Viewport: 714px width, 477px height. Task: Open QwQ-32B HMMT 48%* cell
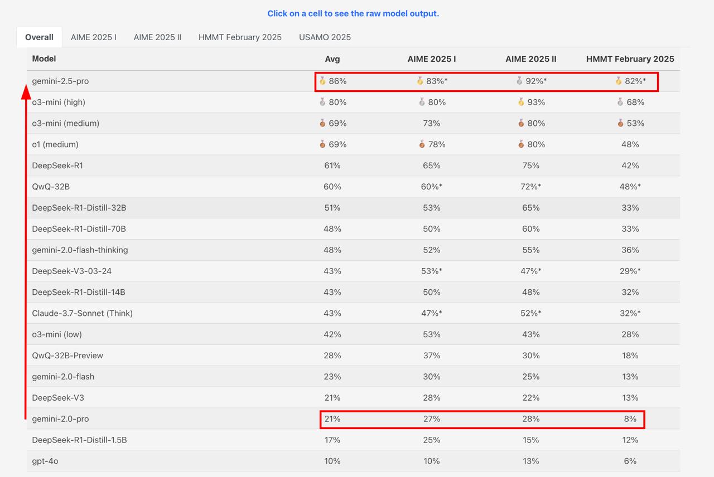(630, 187)
